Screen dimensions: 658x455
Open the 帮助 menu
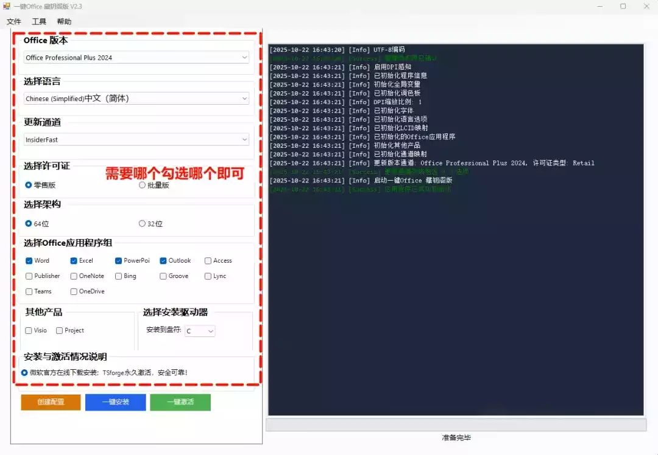point(64,22)
